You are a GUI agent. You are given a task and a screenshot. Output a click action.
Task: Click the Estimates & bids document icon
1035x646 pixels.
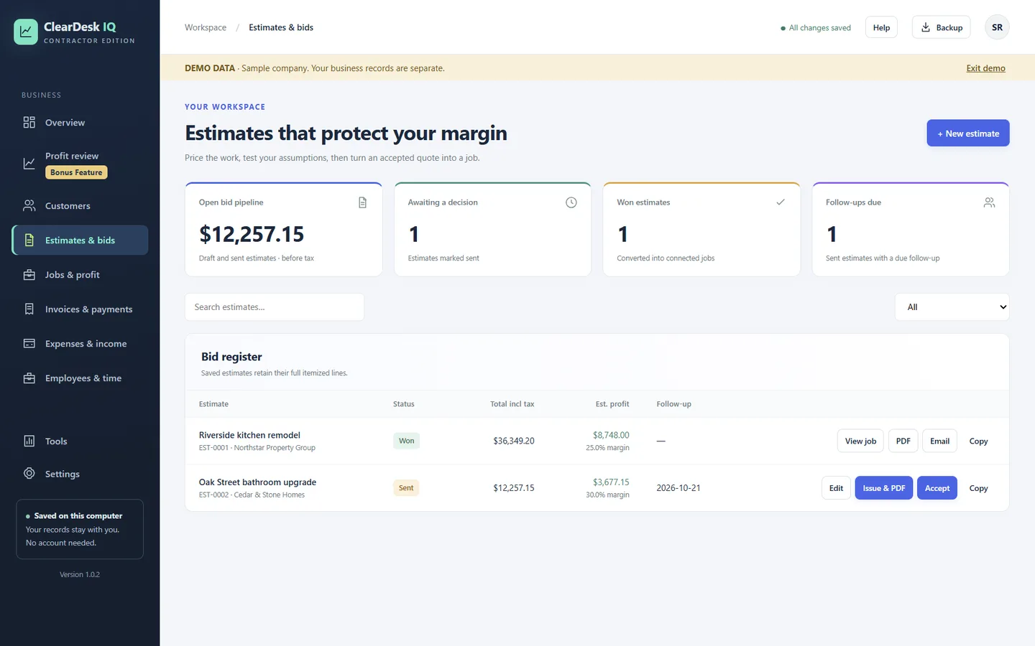click(29, 240)
